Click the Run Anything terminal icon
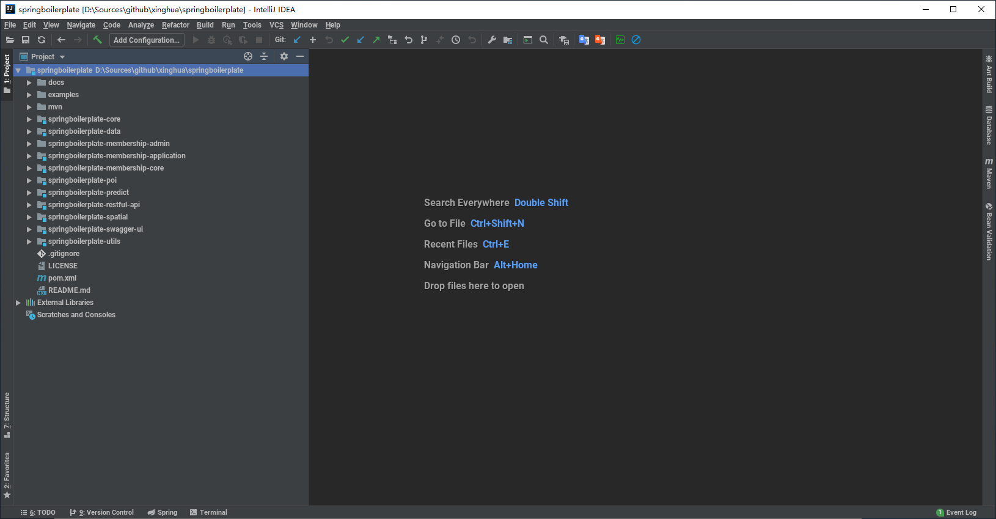The height and width of the screenshot is (519, 996). coord(528,40)
